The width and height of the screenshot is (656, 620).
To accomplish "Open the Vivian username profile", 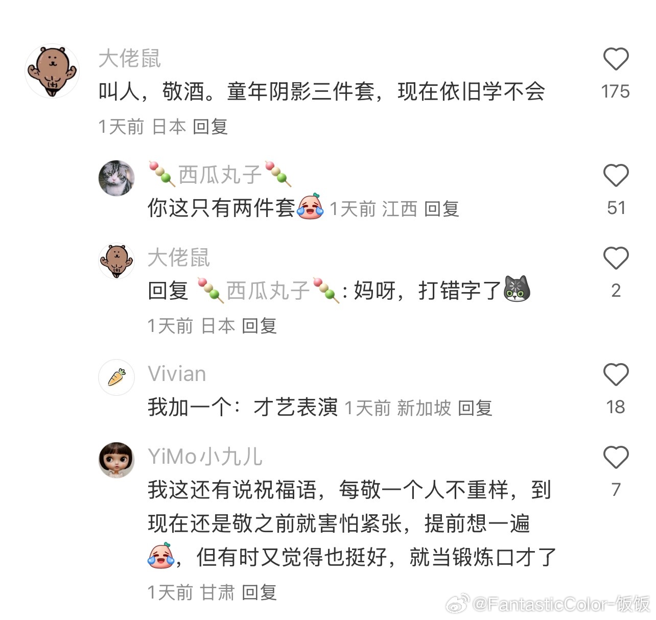I will (x=177, y=374).
